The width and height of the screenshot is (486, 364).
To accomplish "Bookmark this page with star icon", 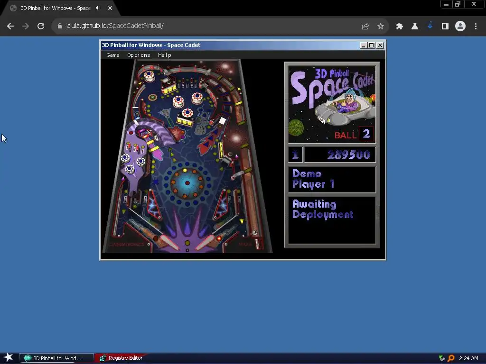I will [x=381, y=27].
